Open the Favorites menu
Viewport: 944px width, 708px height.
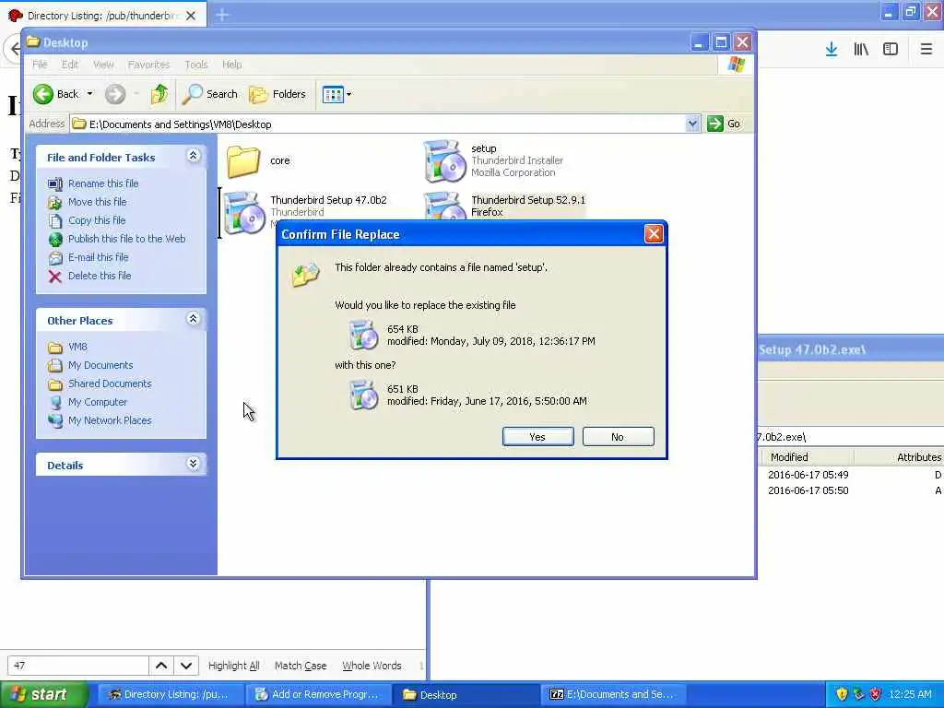(148, 65)
